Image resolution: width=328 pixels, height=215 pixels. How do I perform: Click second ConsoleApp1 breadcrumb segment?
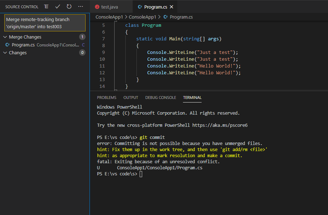(143, 17)
